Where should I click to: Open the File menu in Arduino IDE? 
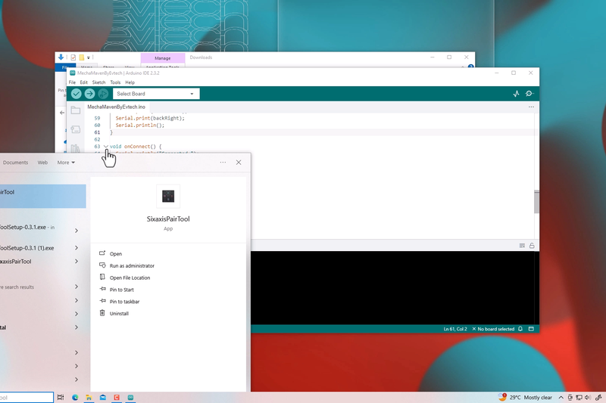click(x=72, y=82)
